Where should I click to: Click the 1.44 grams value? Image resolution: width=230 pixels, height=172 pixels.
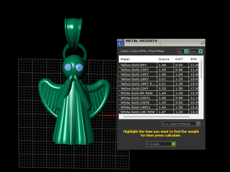pyautogui.click(x=162, y=65)
